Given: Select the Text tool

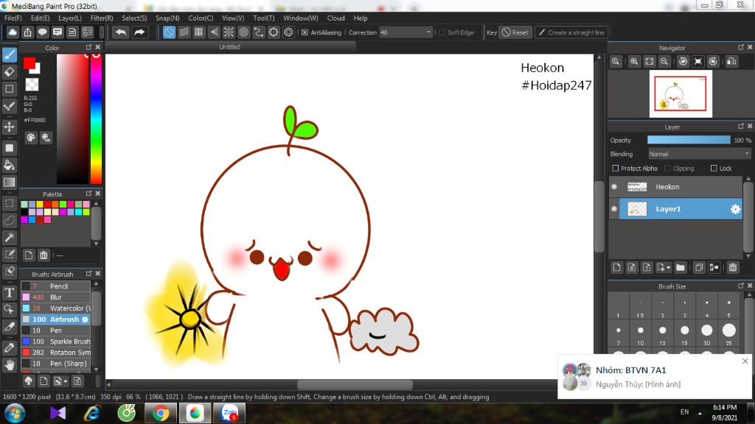Looking at the screenshot, I should 10,292.
